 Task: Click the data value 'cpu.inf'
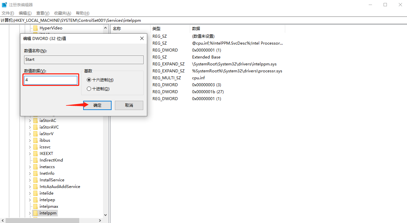coord(198,78)
